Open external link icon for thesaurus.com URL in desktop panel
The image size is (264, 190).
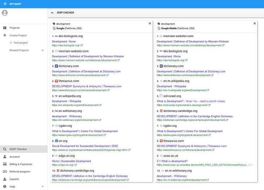pyautogui.click(x=108, y=90)
